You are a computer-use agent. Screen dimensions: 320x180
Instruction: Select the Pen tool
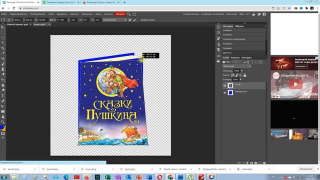[x=2, y=101]
